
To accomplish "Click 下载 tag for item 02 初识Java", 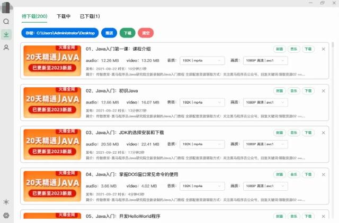I will click(x=308, y=91).
